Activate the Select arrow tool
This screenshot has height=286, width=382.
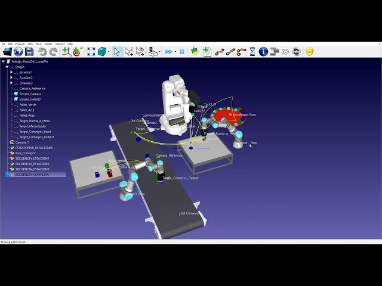118,52
